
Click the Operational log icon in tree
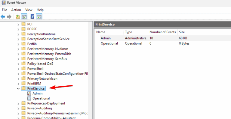point(29,98)
